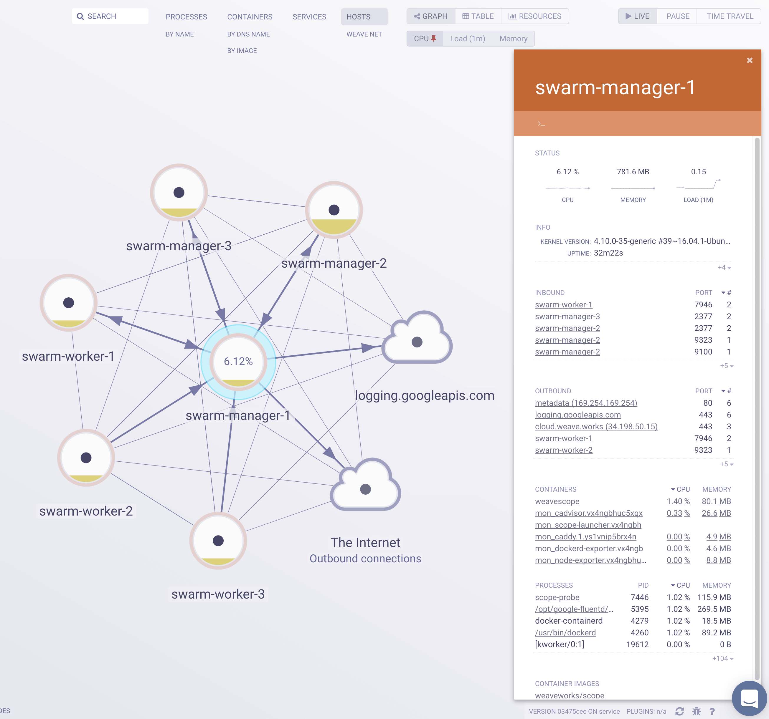Open the Weave Net view
This screenshot has height=719, width=769.
click(x=364, y=34)
